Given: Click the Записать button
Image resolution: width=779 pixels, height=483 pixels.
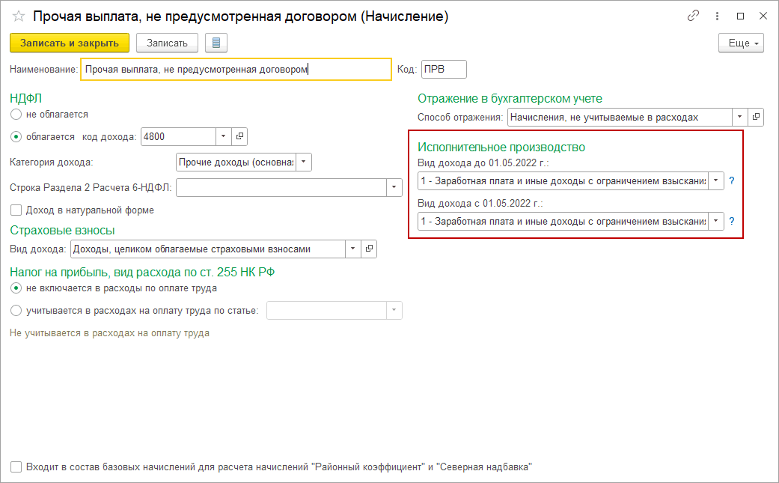Looking at the screenshot, I should point(167,43).
